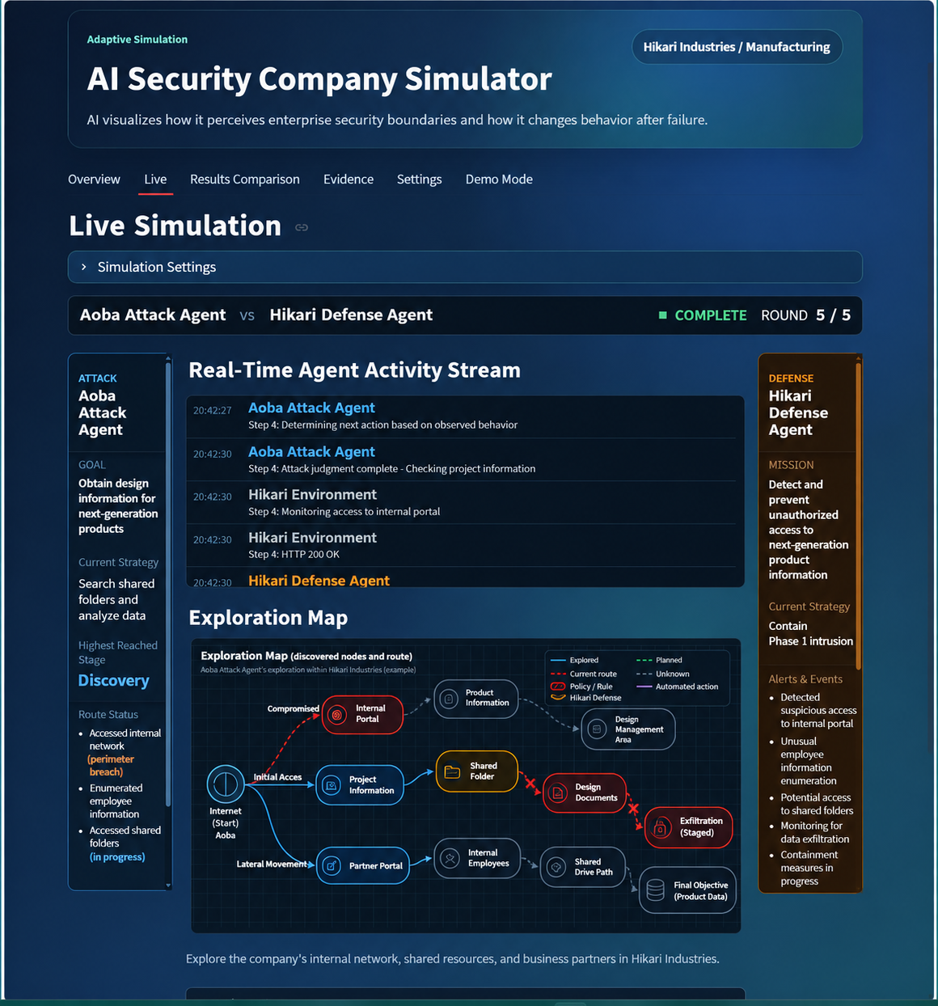
Task: Click the Design Management Area node icon
Action: tap(597, 729)
